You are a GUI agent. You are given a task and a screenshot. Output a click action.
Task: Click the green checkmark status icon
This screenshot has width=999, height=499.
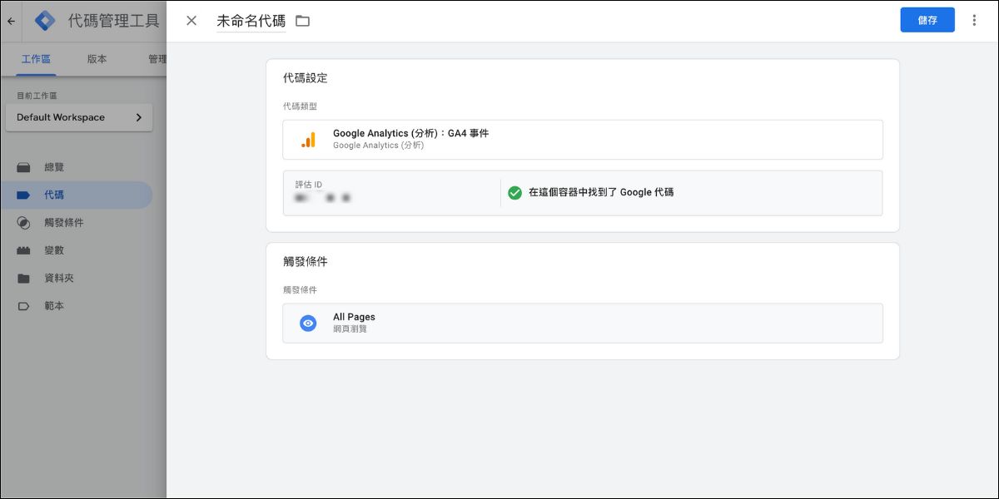click(x=515, y=192)
